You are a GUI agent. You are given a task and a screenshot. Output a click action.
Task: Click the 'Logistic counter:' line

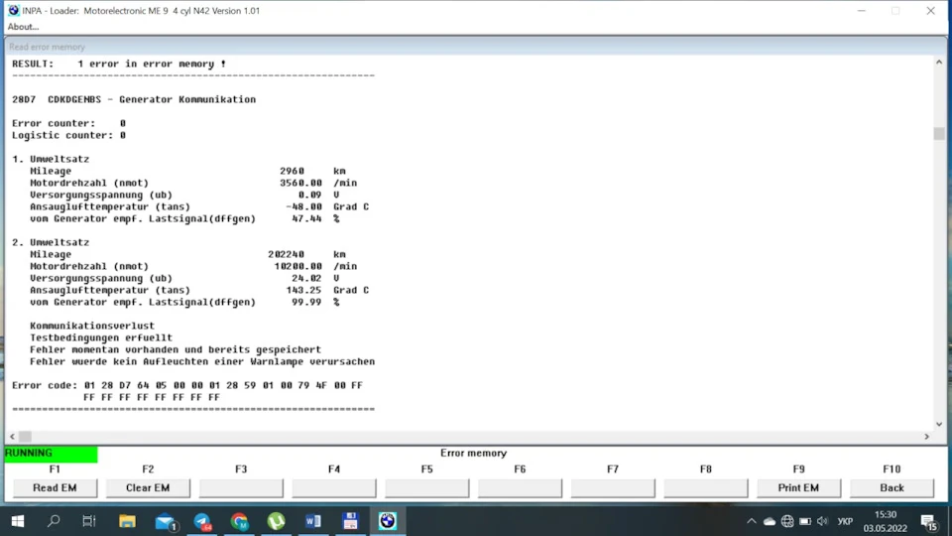[68, 136]
